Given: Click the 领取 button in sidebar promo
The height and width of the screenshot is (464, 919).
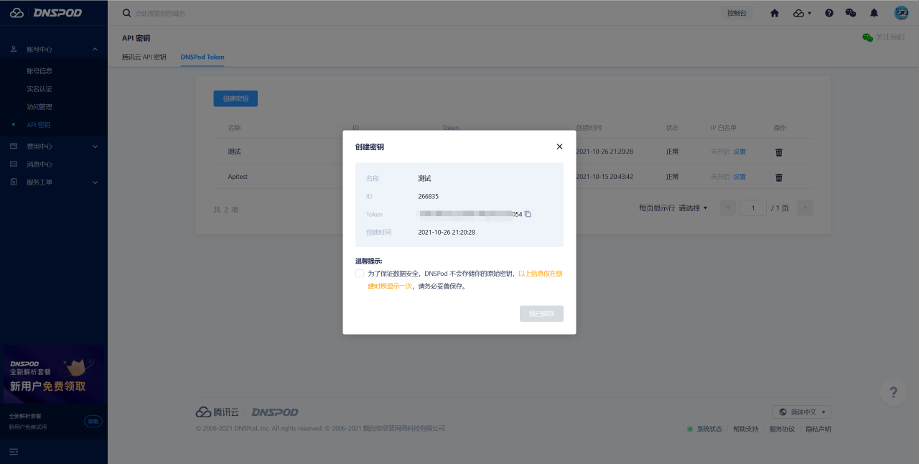Looking at the screenshot, I should (x=93, y=421).
